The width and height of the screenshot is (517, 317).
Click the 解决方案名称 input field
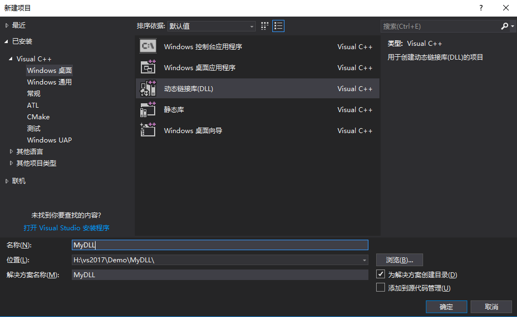pyautogui.click(x=220, y=275)
